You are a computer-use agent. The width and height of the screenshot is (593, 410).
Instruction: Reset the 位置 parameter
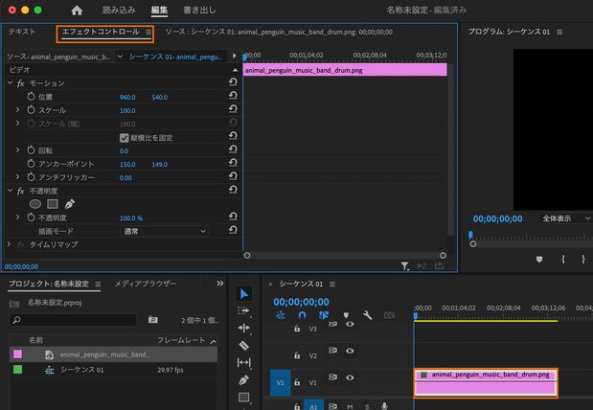tap(233, 97)
